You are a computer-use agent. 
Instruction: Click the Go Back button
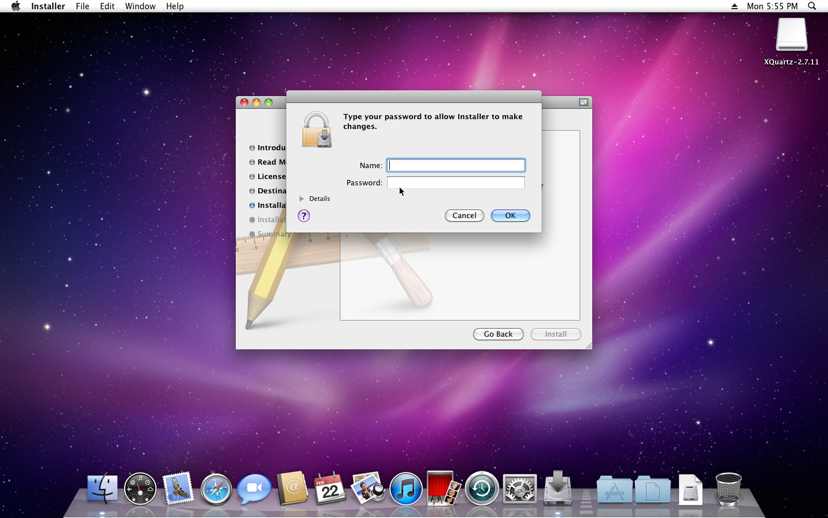coord(498,334)
